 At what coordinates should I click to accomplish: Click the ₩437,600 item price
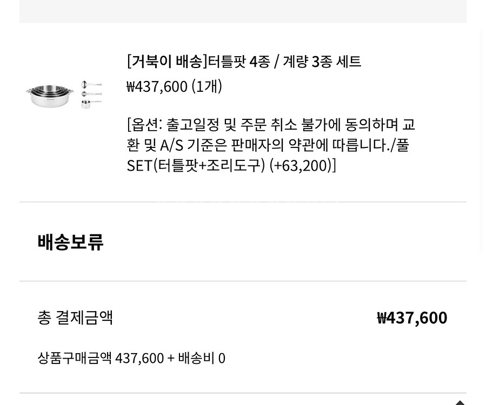click(x=157, y=86)
